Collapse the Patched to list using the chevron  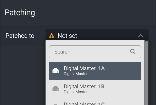141,36
